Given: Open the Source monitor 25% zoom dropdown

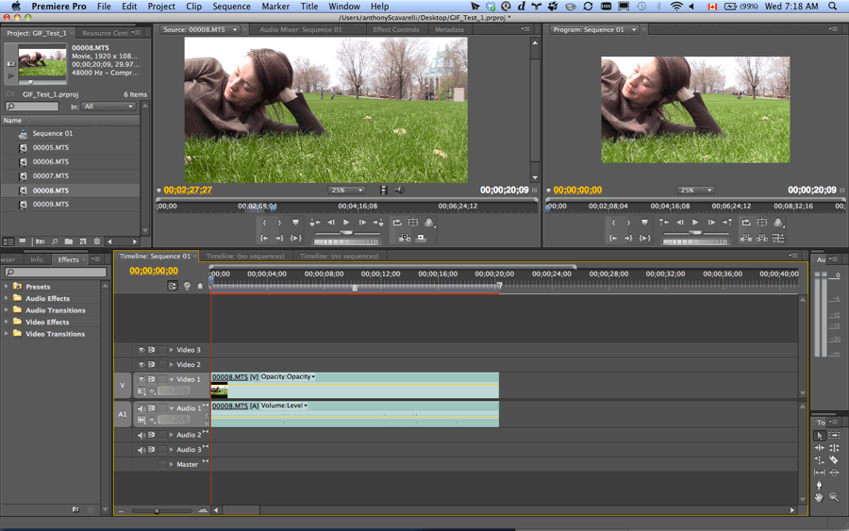Looking at the screenshot, I should (x=347, y=191).
